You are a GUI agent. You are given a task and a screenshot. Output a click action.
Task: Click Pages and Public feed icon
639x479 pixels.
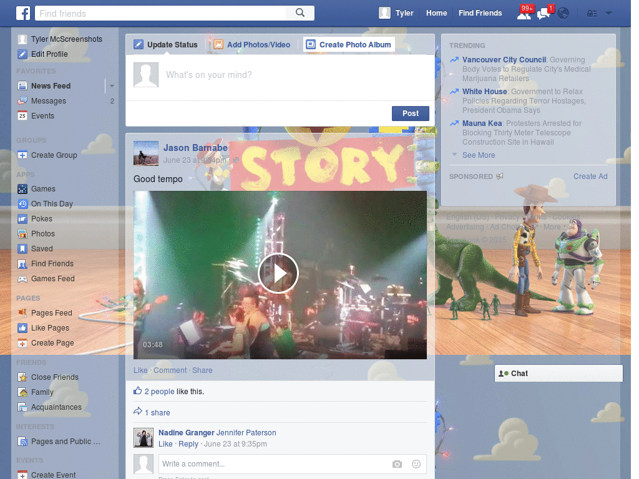(x=22, y=442)
